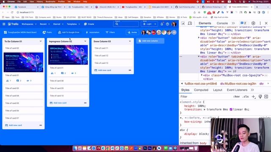Screen dimensions: 271x152
Task: Open the Starred dropdown
Action: (x=58, y=24)
